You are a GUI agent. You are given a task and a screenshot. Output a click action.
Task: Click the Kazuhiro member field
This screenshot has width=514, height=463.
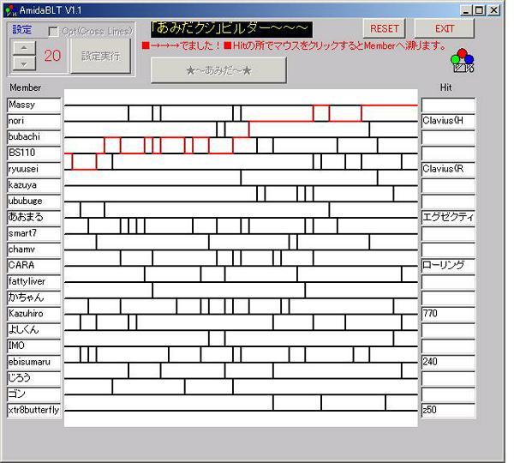click(x=34, y=314)
